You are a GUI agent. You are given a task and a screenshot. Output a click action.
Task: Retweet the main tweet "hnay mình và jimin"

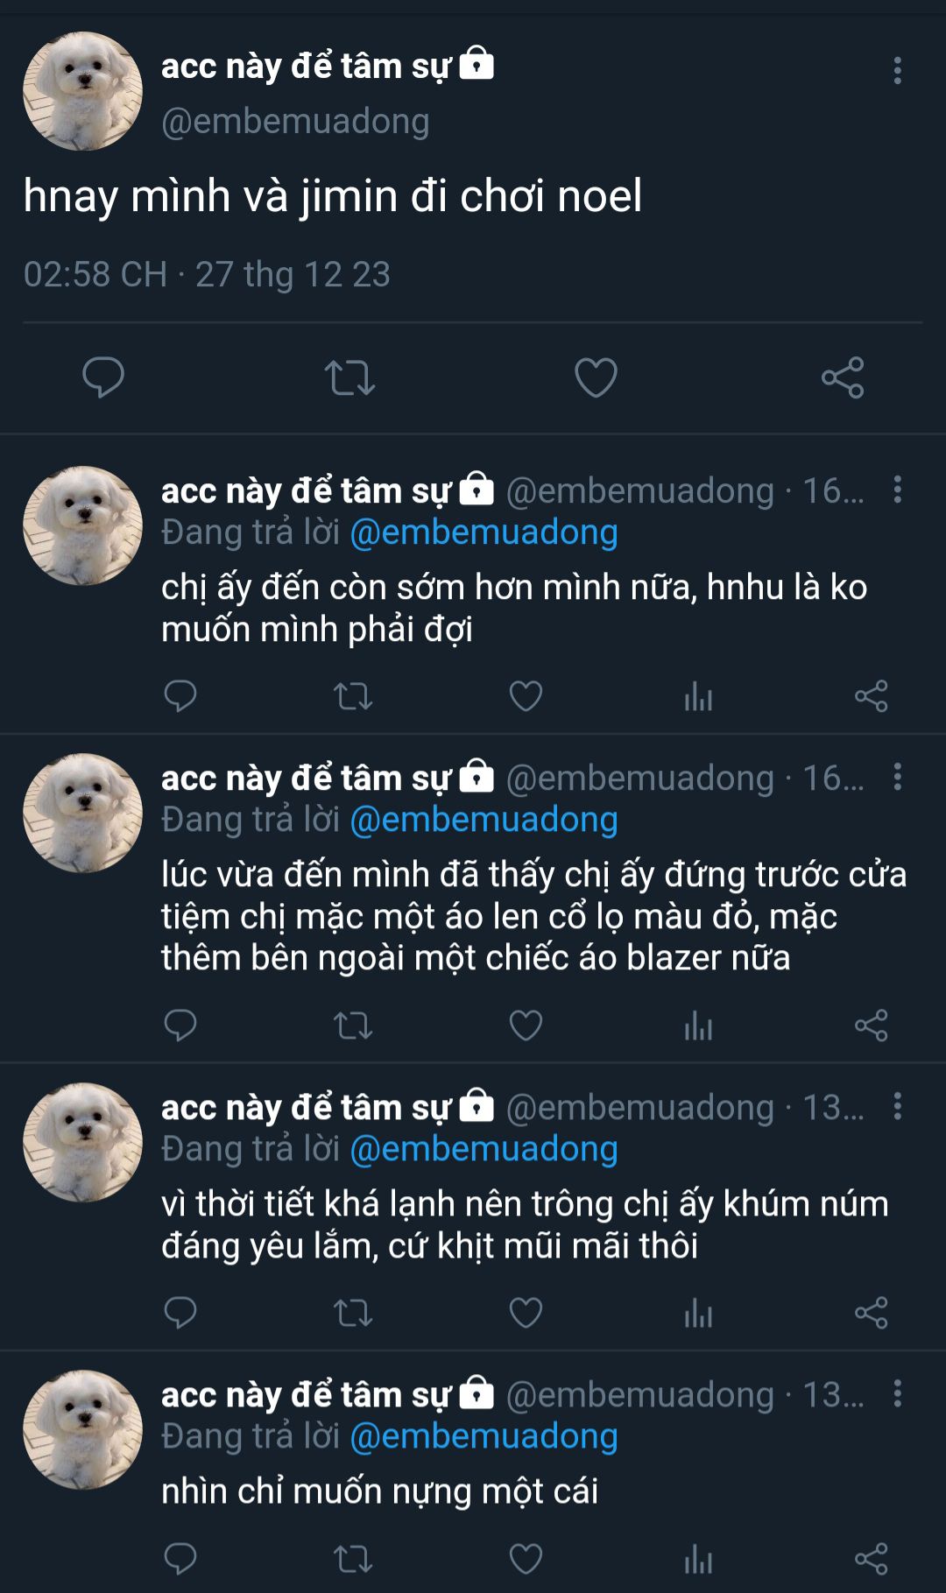pos(349,377)
